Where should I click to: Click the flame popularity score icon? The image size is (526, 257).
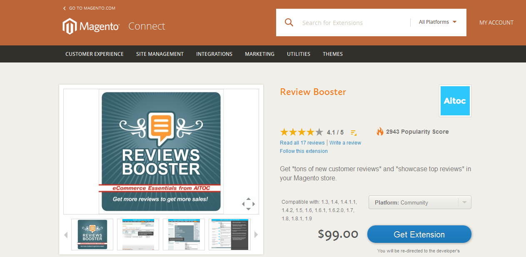pyautogui.click(x=380, y=132)
